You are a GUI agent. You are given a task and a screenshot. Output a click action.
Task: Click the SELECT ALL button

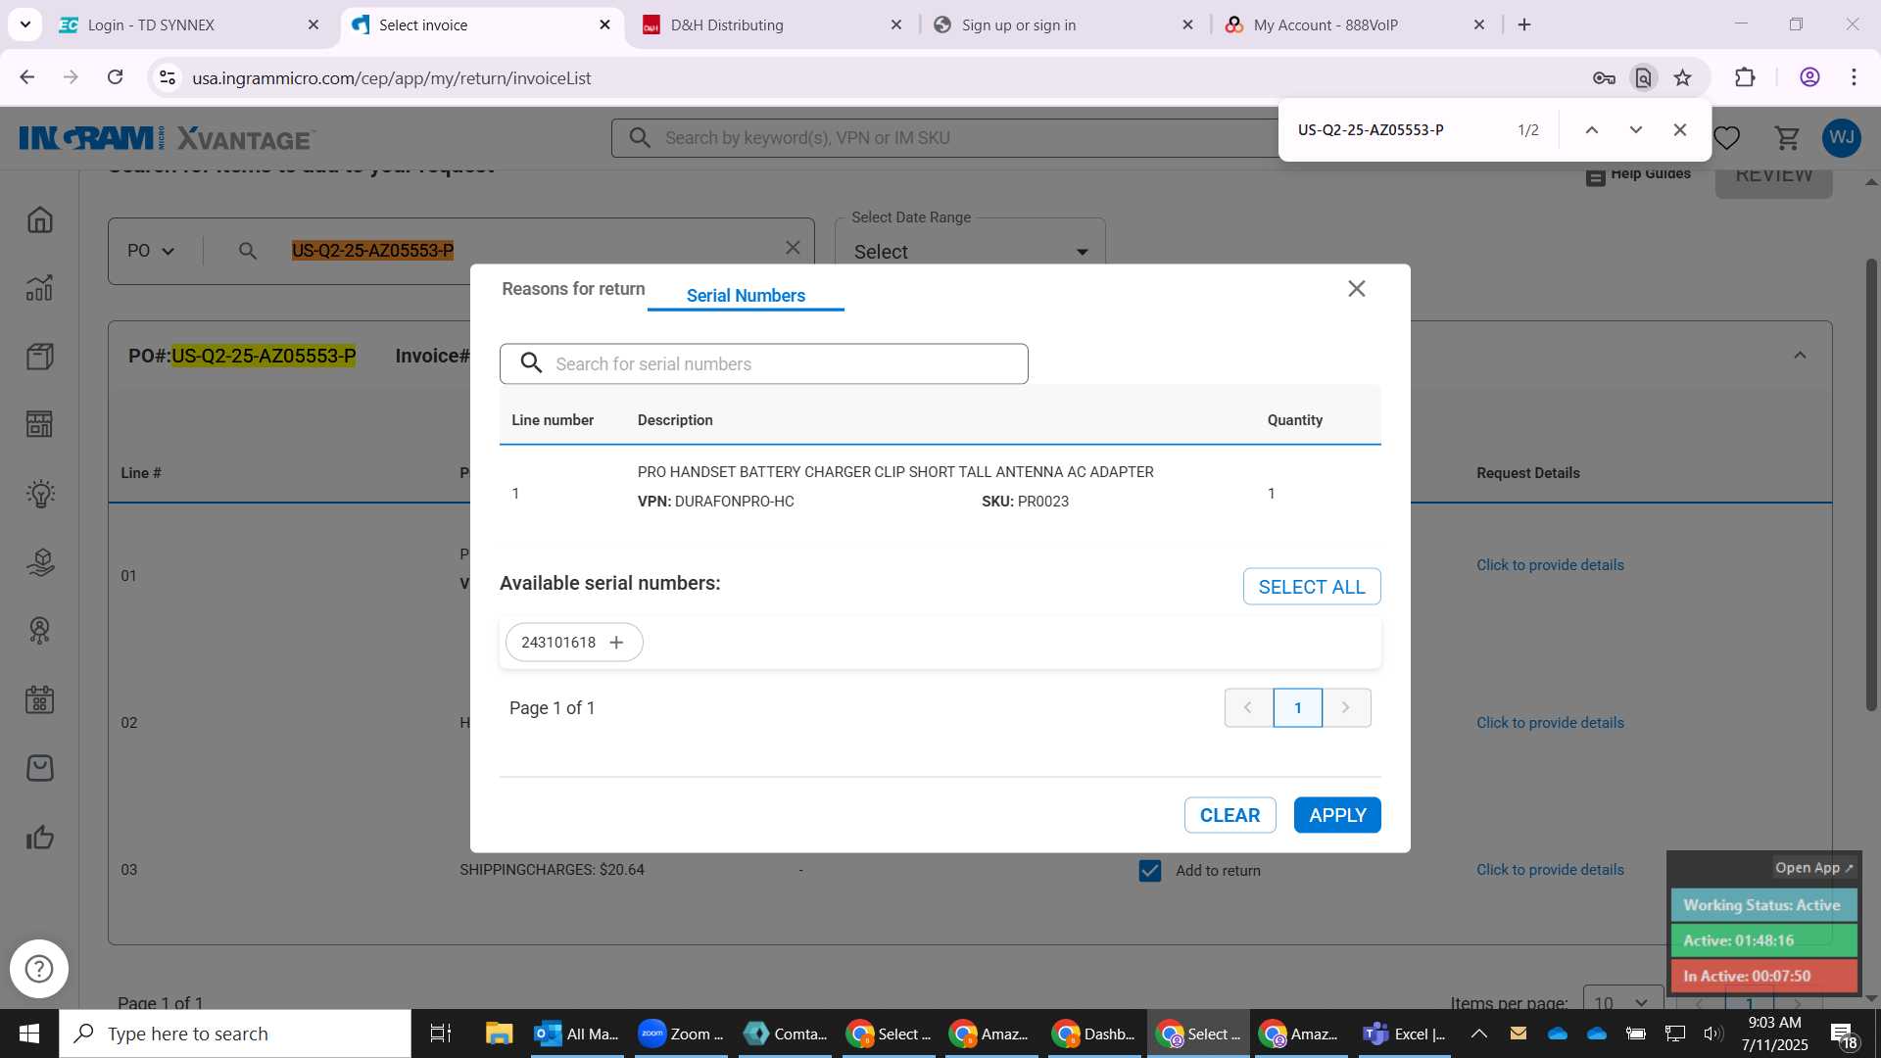click(1312, 587)
